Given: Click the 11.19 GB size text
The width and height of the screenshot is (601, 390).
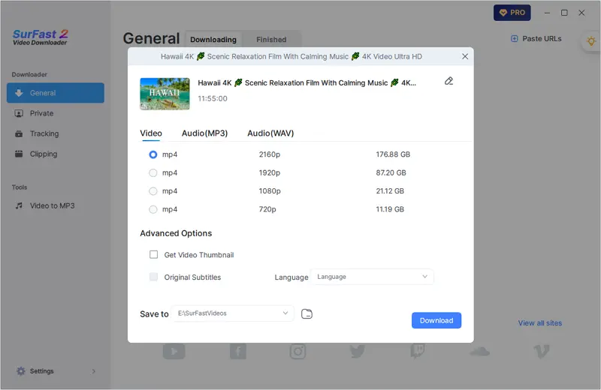Looking at the screenshot, I should 390,209.
